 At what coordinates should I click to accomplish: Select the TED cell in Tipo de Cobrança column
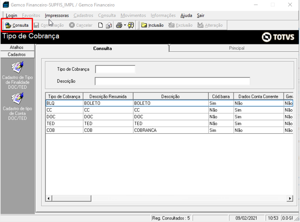pos(64,123)
